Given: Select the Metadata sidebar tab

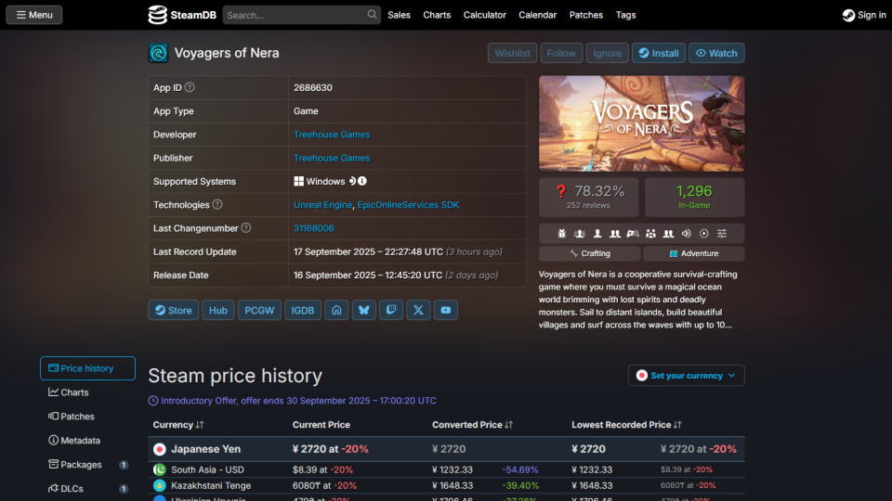Looking at the screenshot, I should pos(87,440).
